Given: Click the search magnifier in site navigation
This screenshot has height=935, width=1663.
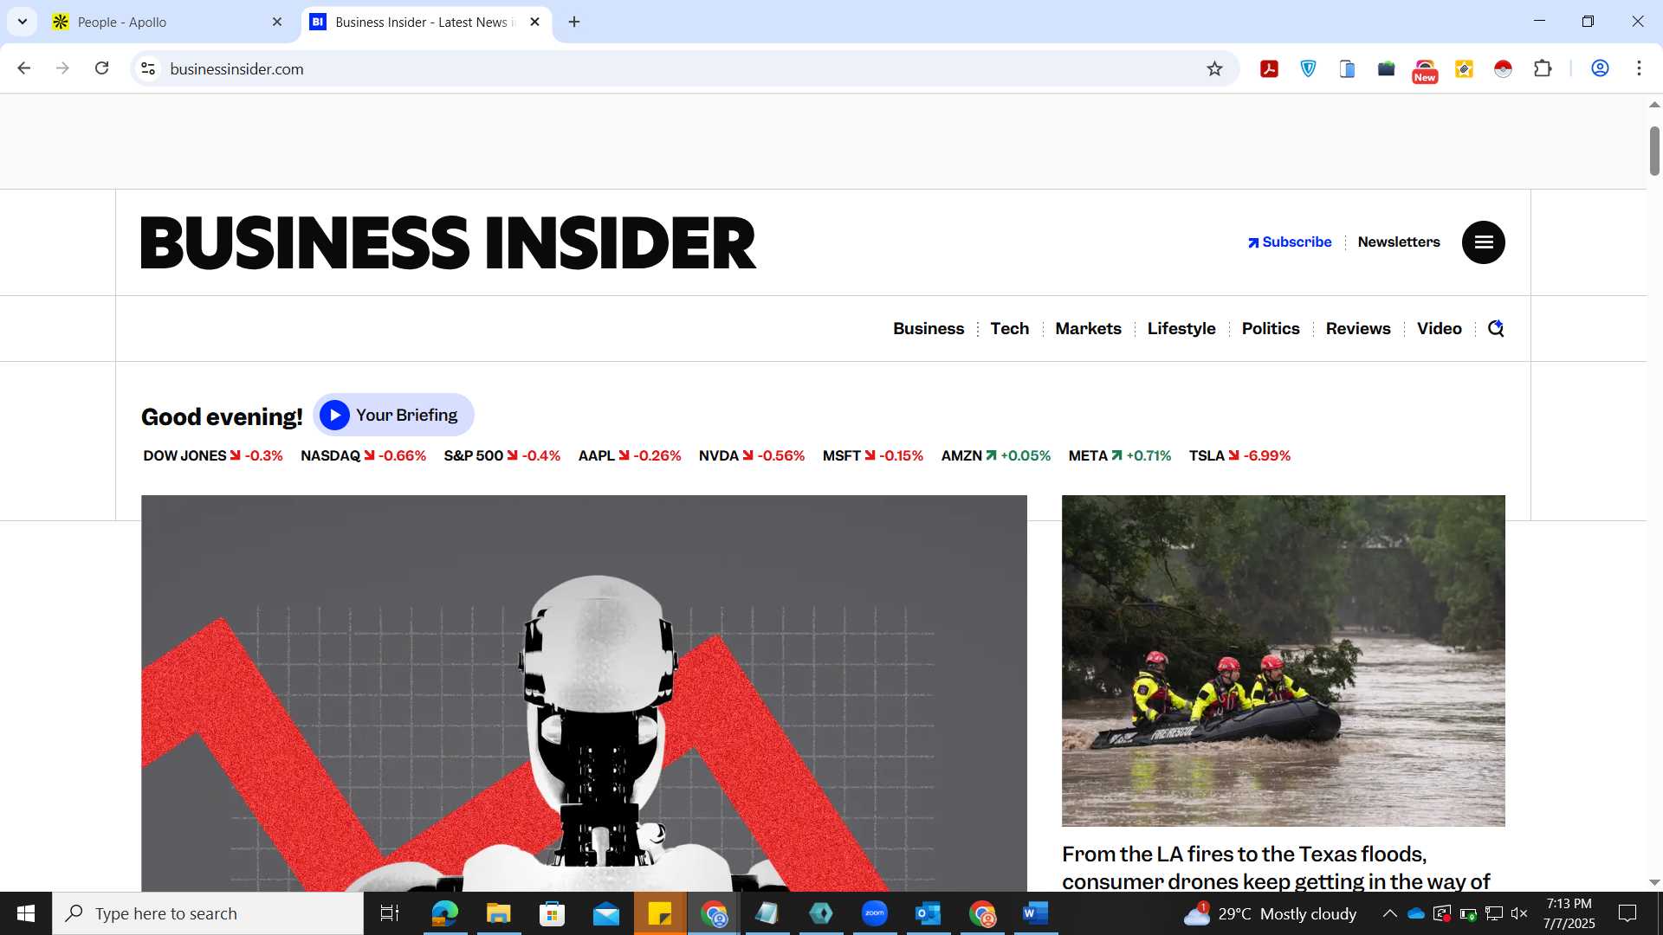Looking at the screenshot, I should pyautogui.click(x=1496, y=328).
